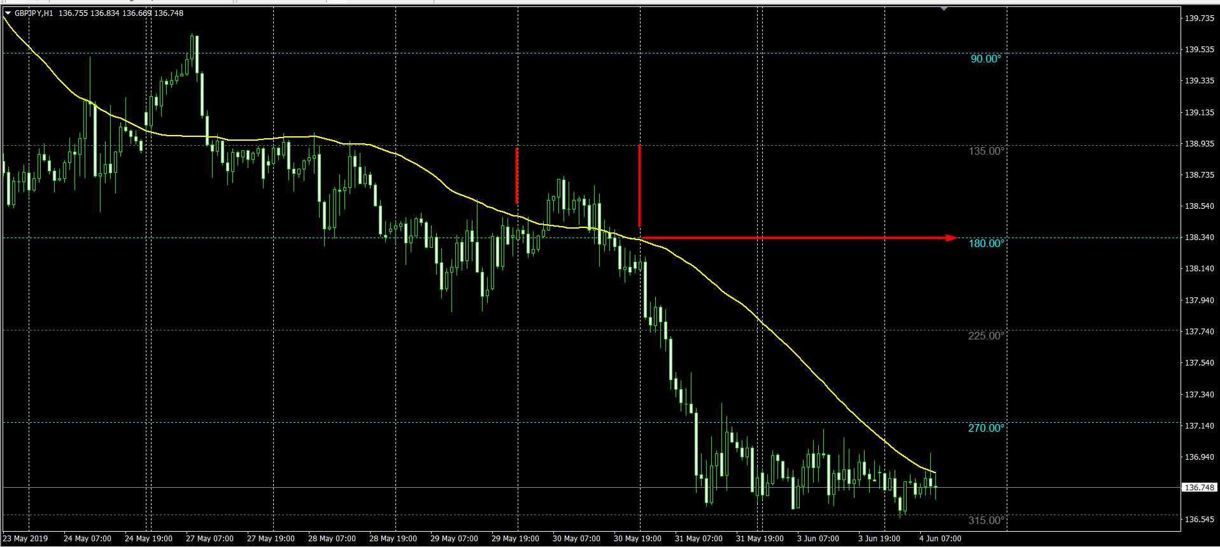The image size is (1220, 547).
Task: Click the 315.00° angle label
Action: coord(986,520)
